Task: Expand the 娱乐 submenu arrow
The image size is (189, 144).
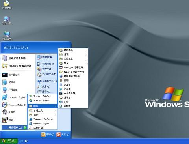Action: (87, 63)
